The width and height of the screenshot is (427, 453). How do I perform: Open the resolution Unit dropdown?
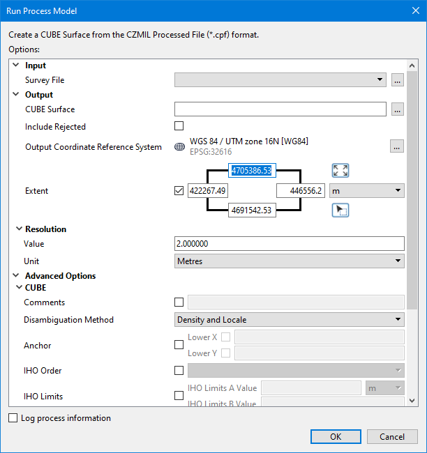pyautogui.click(x=289, y=261)
